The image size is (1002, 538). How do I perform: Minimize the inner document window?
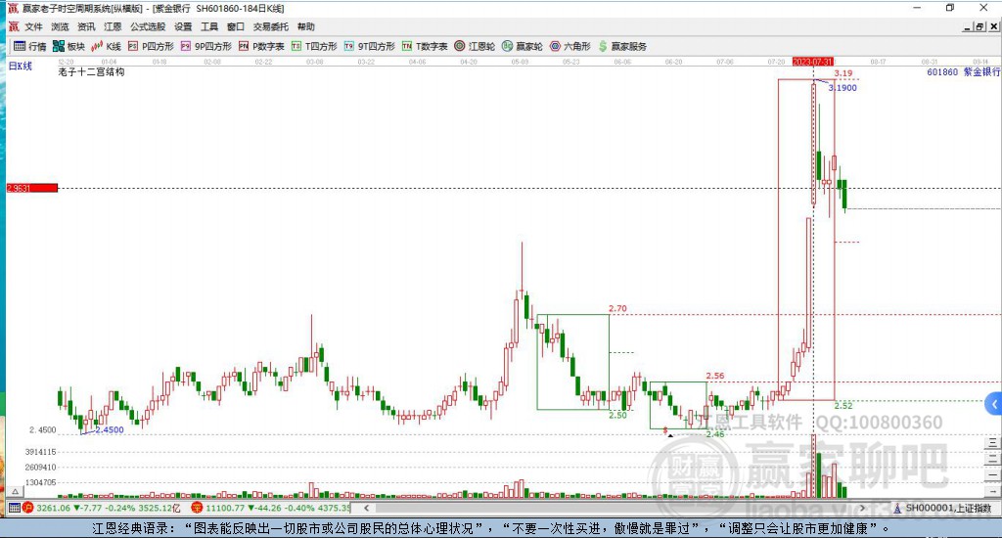[x=968, y=26]
